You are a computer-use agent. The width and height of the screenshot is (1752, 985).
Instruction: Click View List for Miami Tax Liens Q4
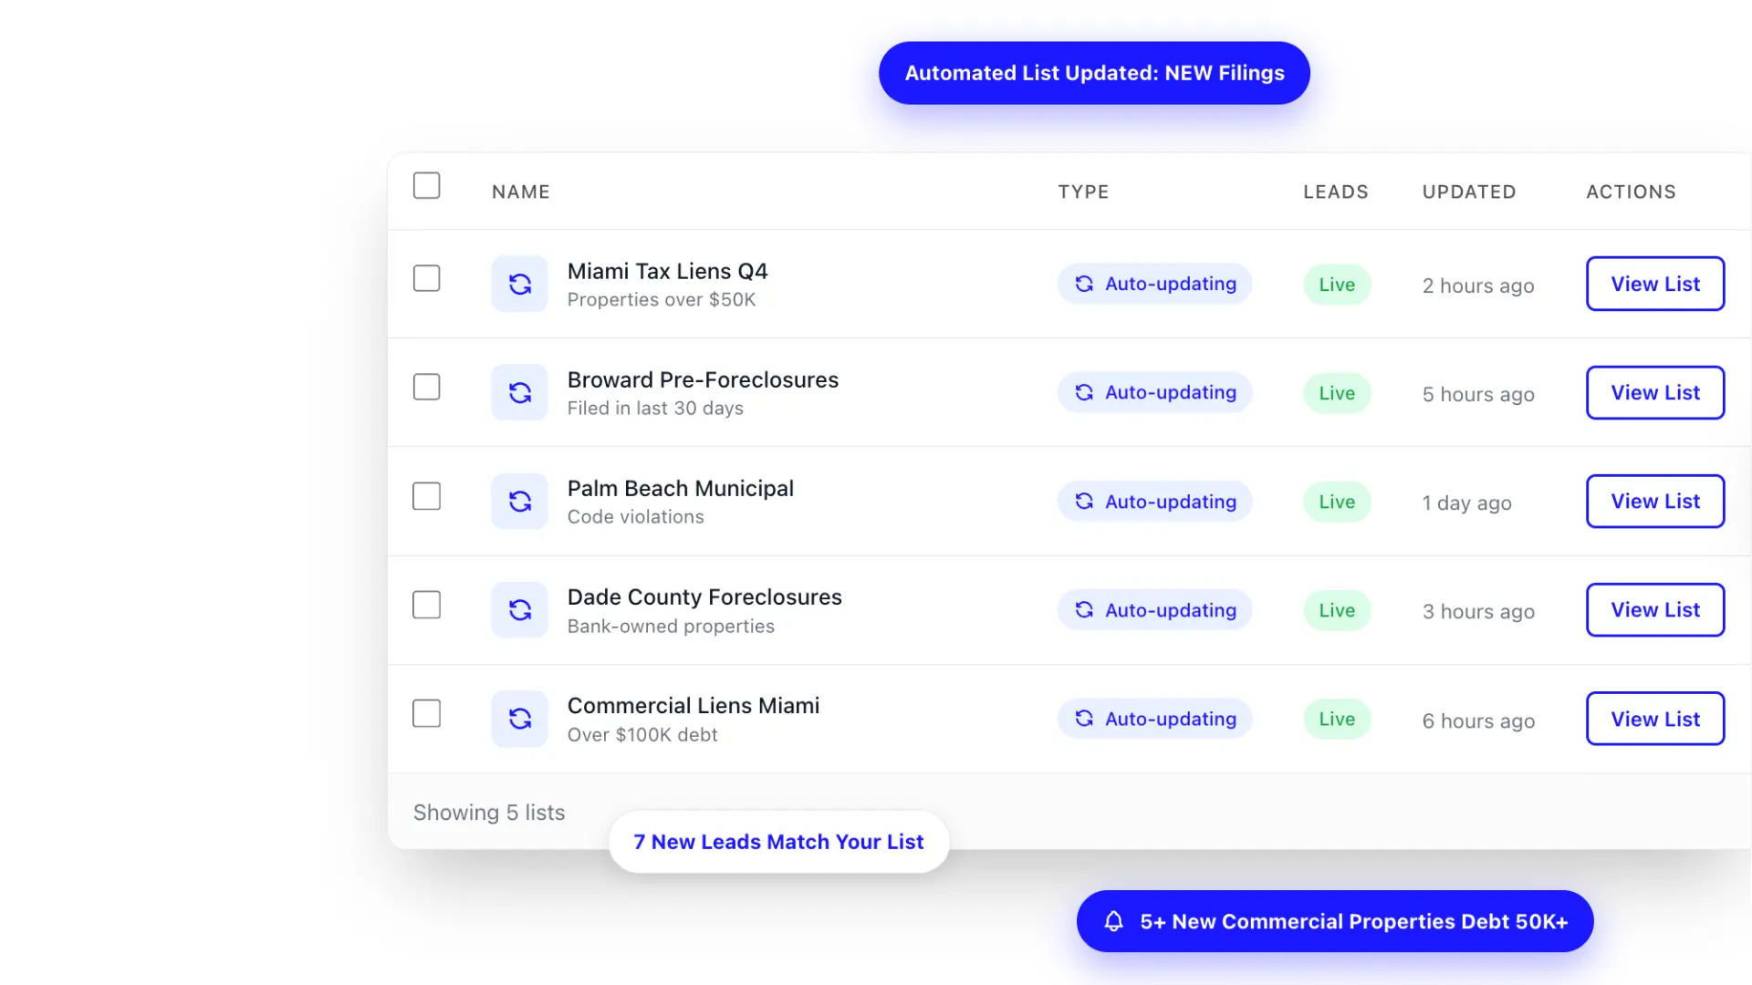click(1654, 284)
